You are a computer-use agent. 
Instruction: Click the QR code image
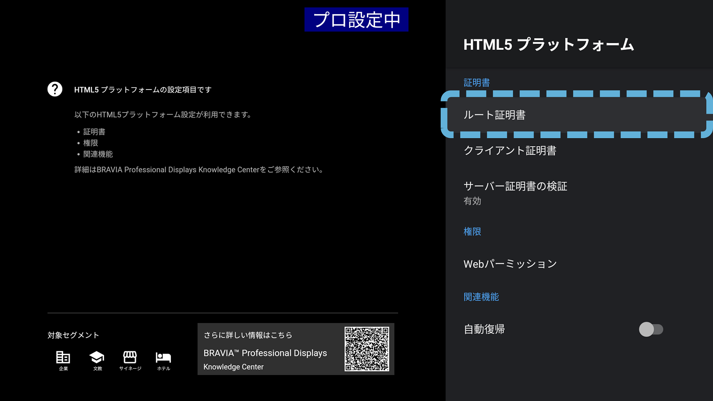click(x=367, y=349)
